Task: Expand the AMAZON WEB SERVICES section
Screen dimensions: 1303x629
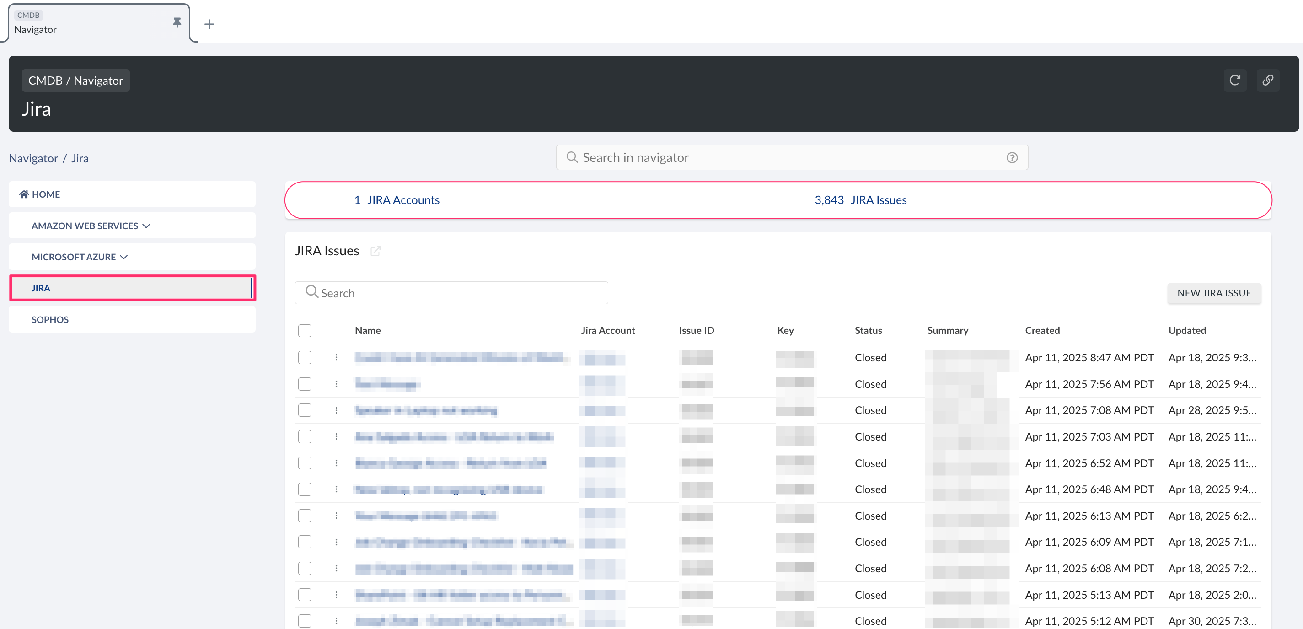Action: pos(146,226)
